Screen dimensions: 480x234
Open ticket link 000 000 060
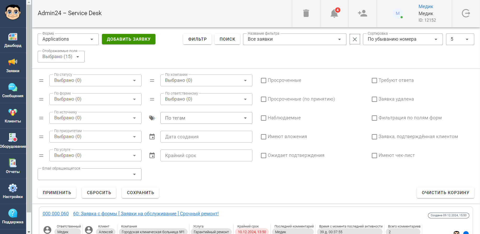(56, 214)
